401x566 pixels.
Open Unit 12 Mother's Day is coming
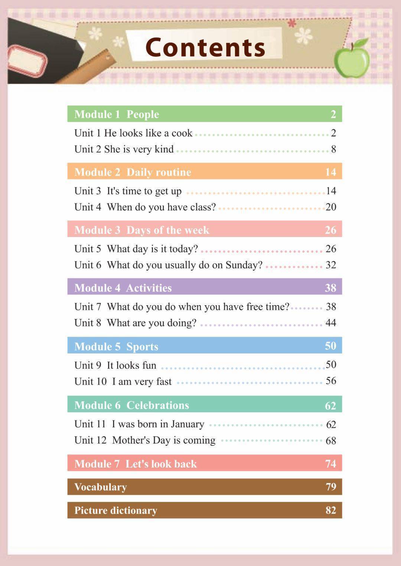(145, 440)
